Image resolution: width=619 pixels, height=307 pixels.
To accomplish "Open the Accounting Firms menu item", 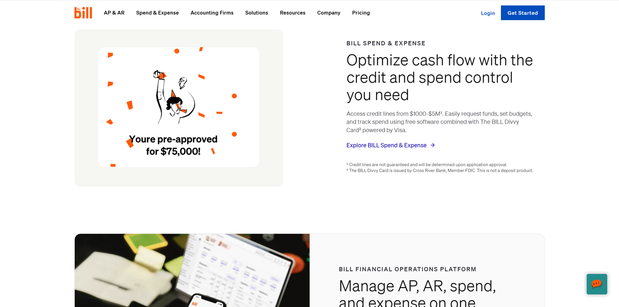I will tap(212, 13).
